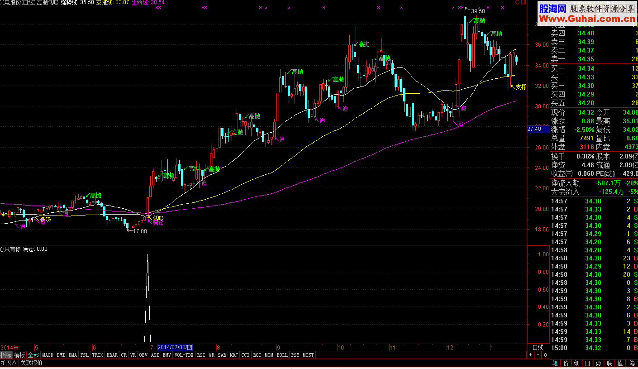The image size is (638, 369).
Task: Expand the 扩展∧ panel
Action: click(9, 363)
